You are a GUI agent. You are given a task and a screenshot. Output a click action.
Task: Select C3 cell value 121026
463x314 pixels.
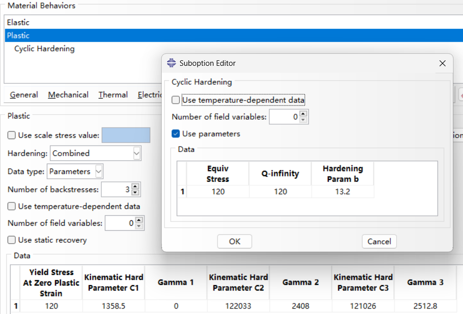pyautogui.click(x=363, y=306)
